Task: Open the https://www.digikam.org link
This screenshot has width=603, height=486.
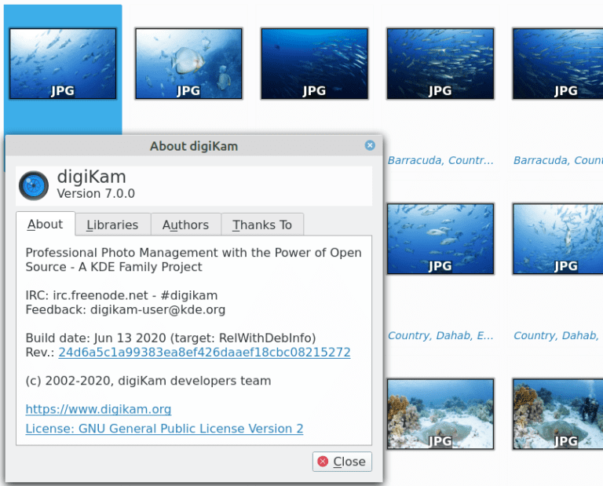Action: tap(98, 409)
